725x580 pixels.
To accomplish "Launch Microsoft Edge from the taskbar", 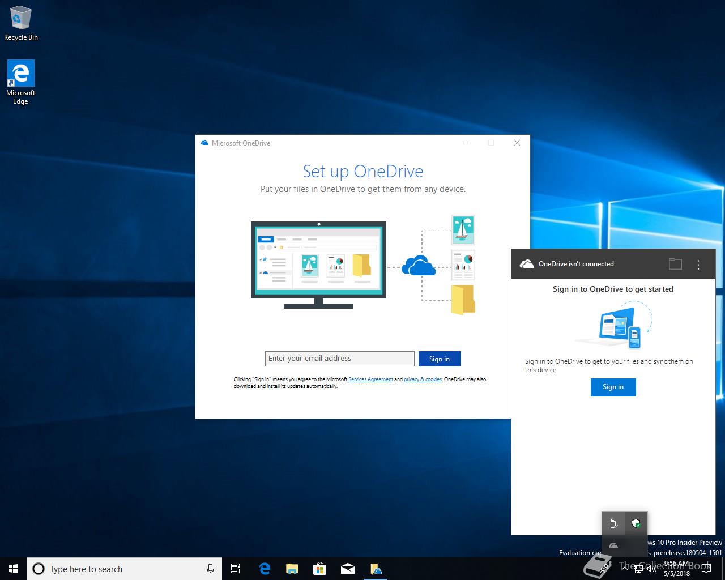I will coord(265,569).
